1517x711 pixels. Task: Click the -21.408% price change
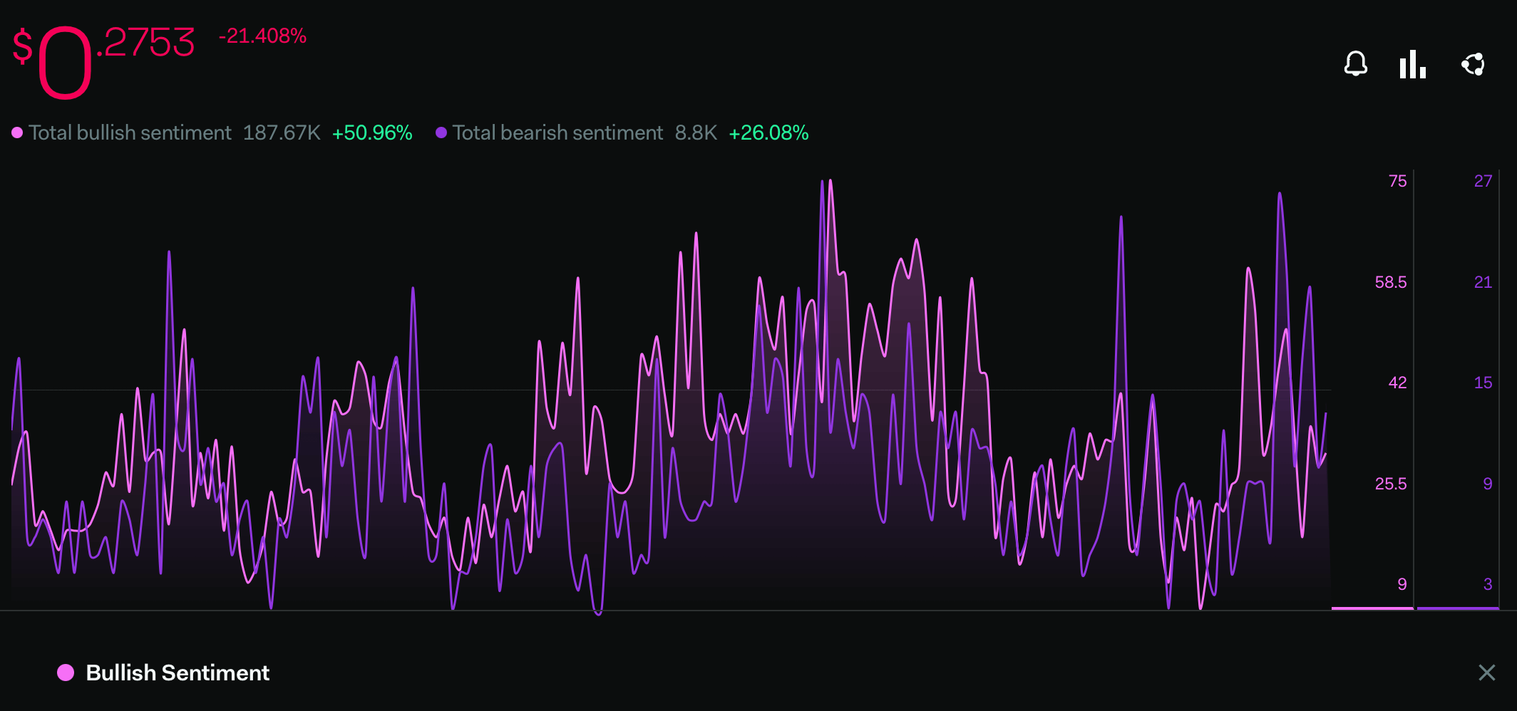pyautogui.click(x=262, y=36)
